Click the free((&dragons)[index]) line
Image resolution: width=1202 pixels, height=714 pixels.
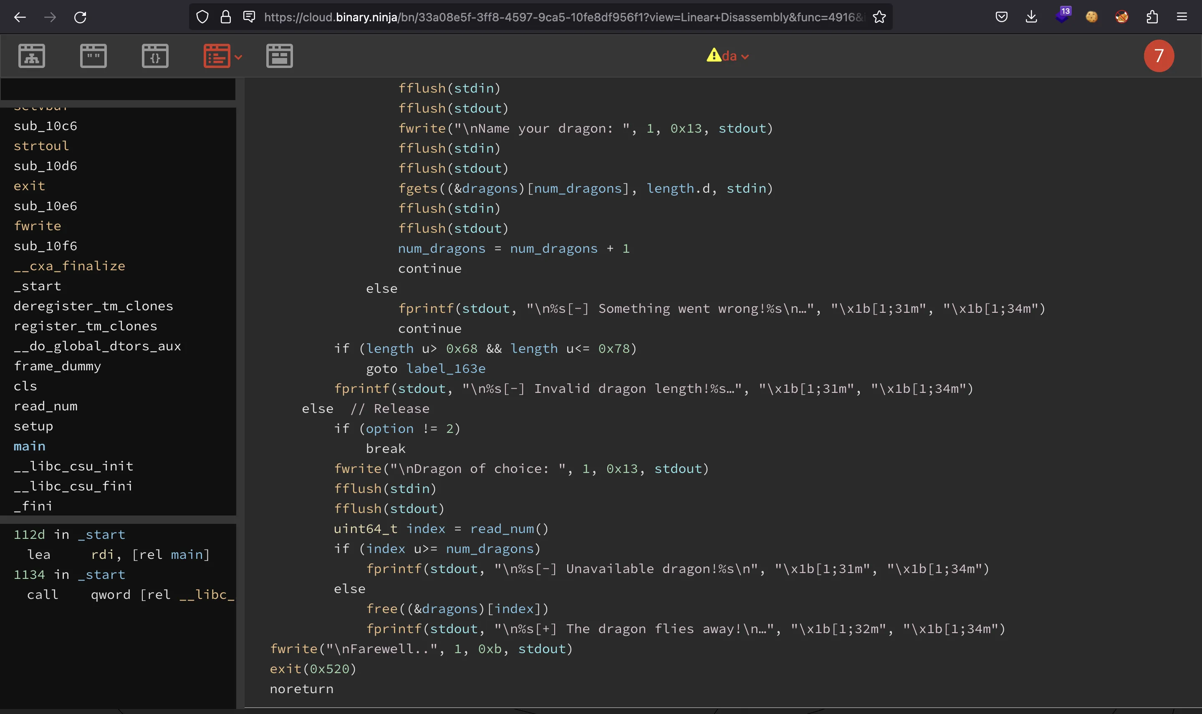457,608
